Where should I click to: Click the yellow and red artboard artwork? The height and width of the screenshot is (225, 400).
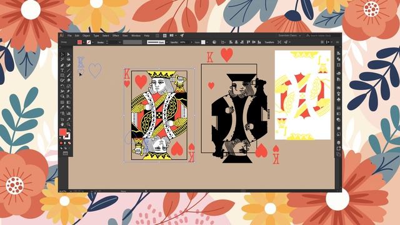coord(302,95)
